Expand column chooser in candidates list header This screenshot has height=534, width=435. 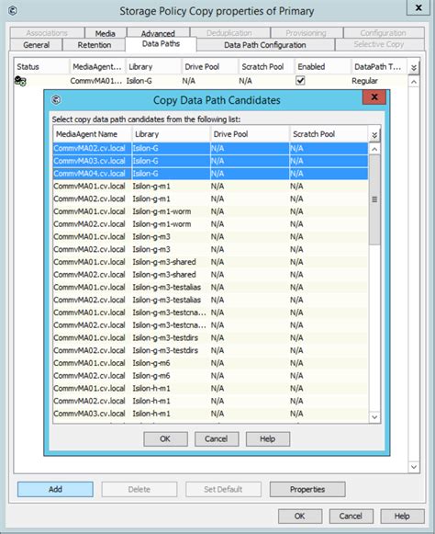(x=374, y=135)
